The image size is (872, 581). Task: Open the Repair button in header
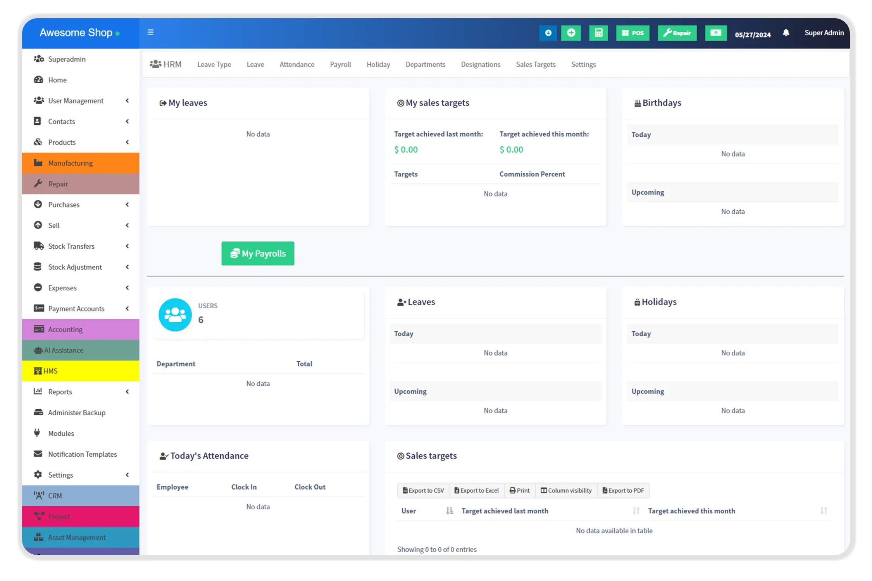[677, 33]
